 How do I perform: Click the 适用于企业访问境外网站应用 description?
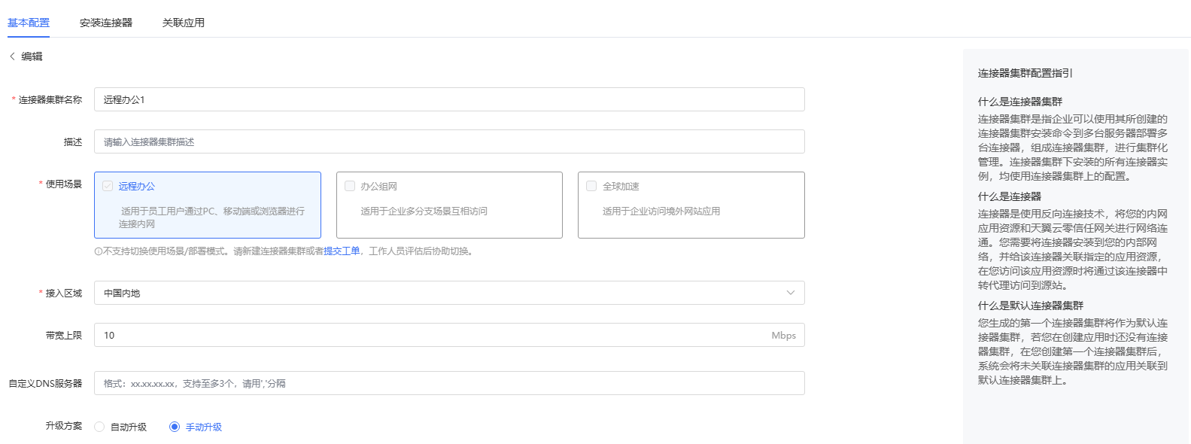pos(661,211)
